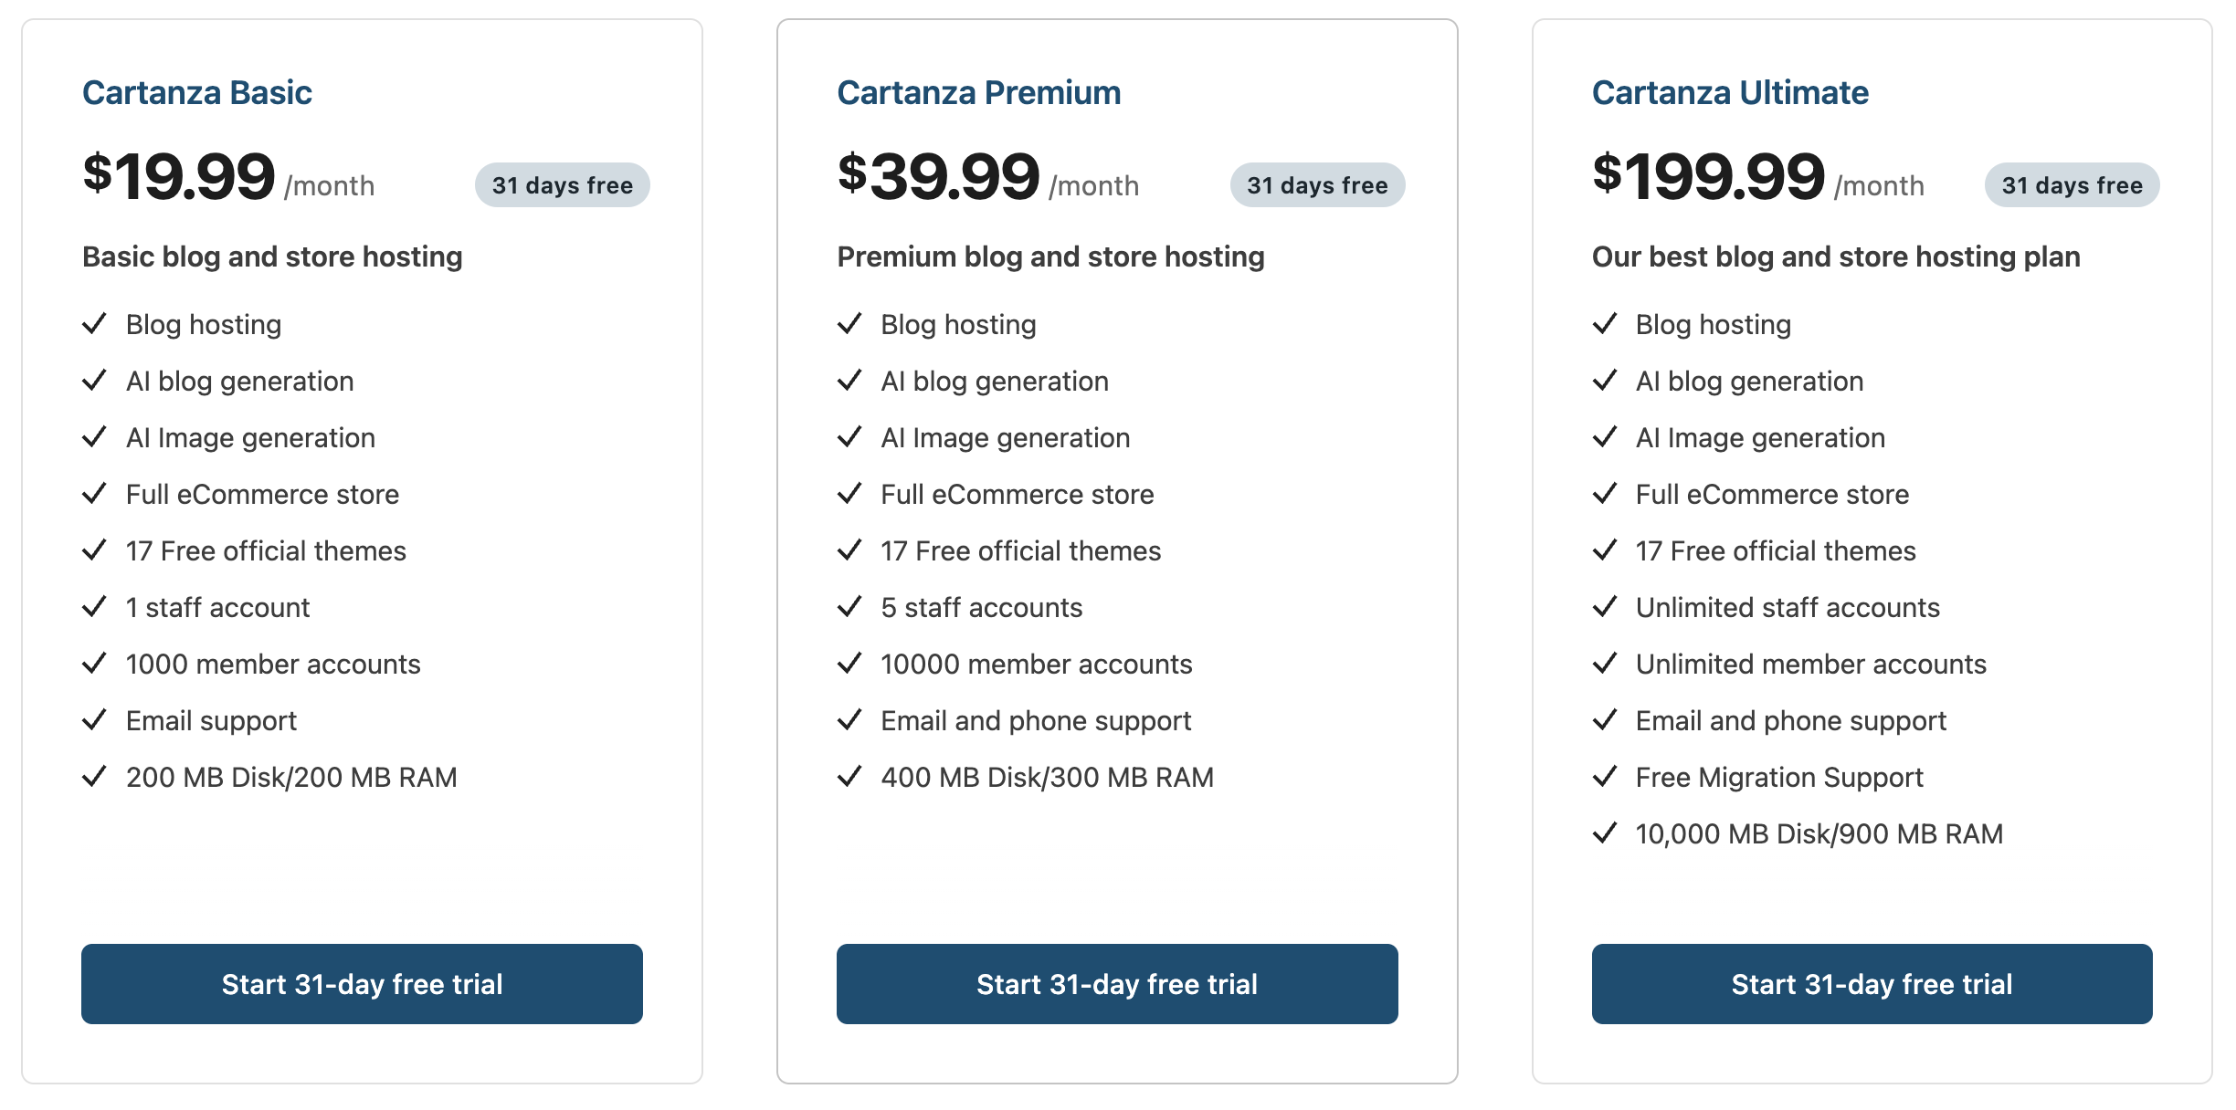This screenshot has height=1110, width=2236.
Task: Click checkmark beside 400 MB Disk/300 MB RAM
Action: tap(849, 777)
